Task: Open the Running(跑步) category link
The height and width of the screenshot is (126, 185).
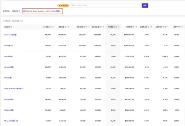Action: pos(9,99)
